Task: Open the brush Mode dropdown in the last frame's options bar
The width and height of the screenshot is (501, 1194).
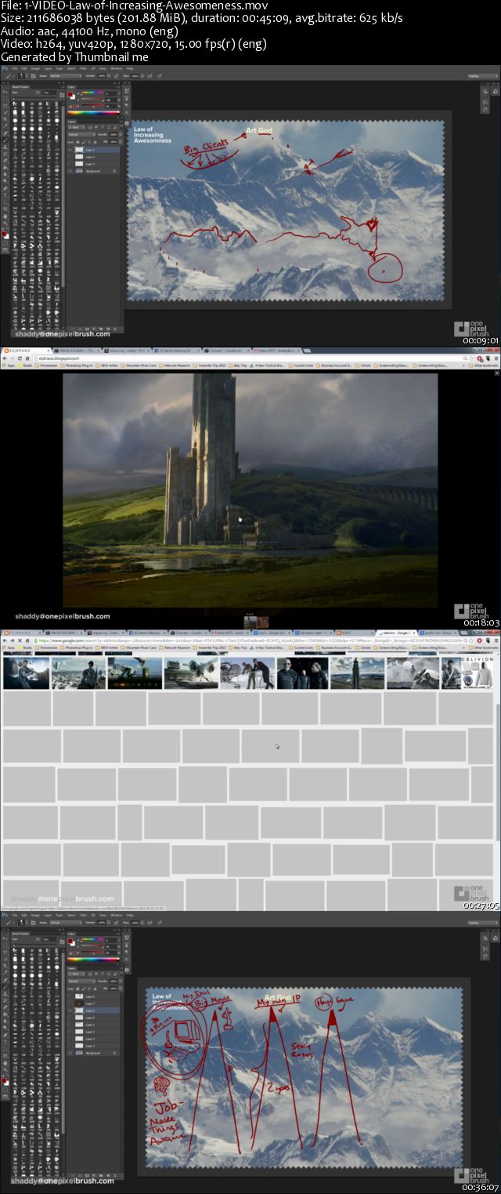Action: coord(66,923)
